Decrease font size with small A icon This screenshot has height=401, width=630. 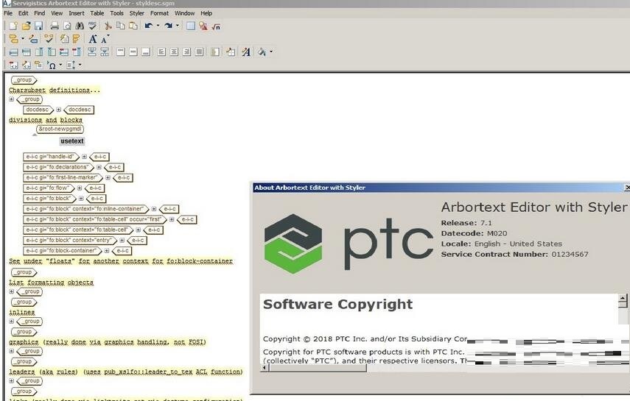pos(105,39)
